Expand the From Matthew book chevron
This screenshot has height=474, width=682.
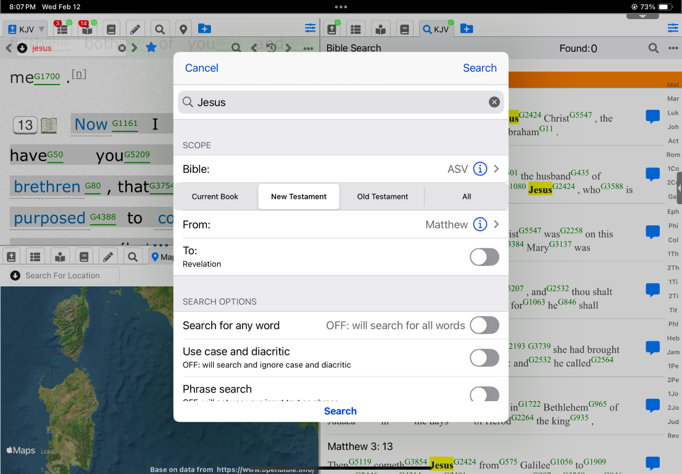point(496,225)
